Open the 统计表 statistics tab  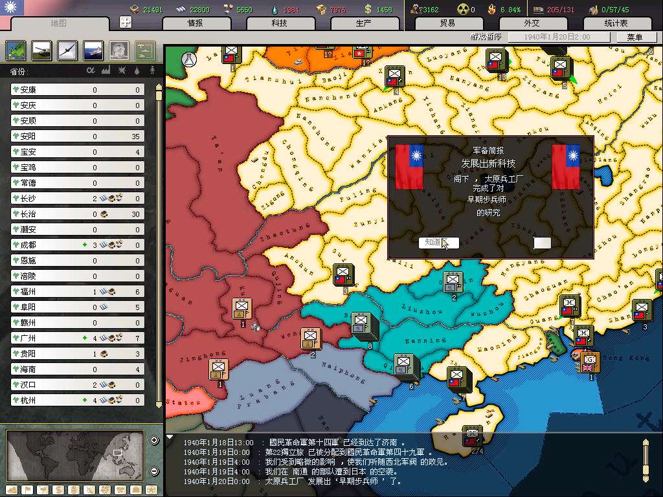[616, 23]
